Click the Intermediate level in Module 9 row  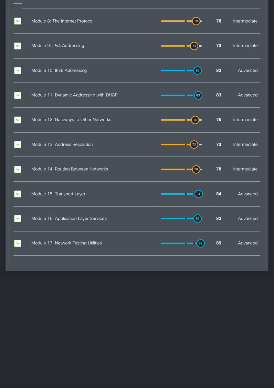[x=246, y=46]
